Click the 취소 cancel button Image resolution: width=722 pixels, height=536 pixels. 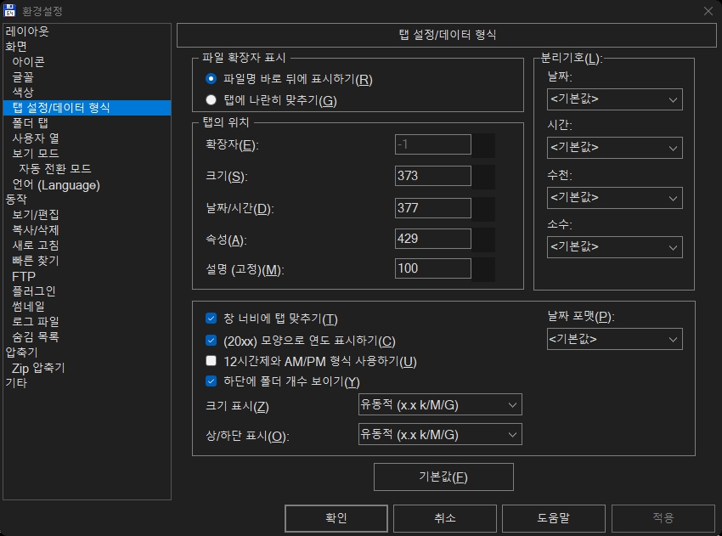(445, 518)
